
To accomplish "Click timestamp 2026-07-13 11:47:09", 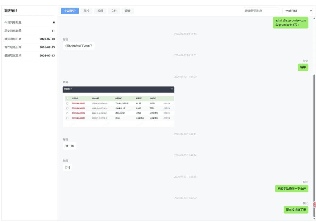I will pyautogui.click(x=185, y=77).
